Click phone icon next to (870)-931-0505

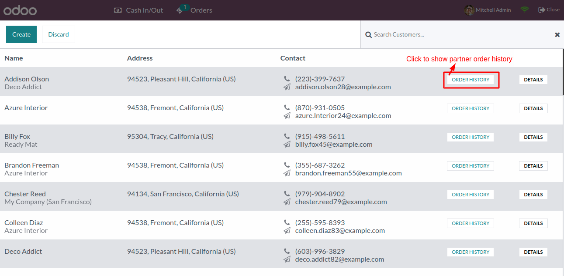(x=287, y=108)
